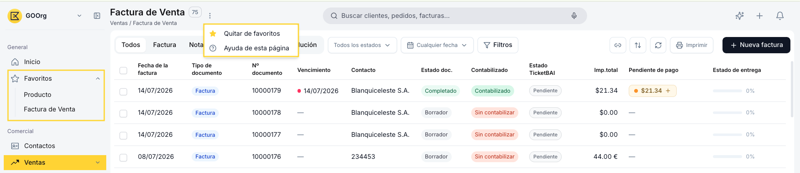Collapse the Favoritos sidebar section

(98, 79)
